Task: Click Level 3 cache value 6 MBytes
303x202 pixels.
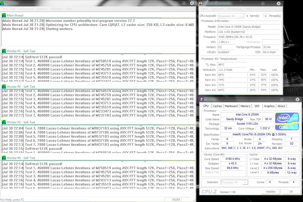Action: pyautogui.click(x=273, y=172)
